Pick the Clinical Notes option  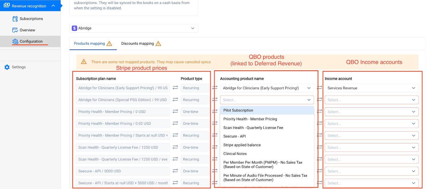coord(235,154)
